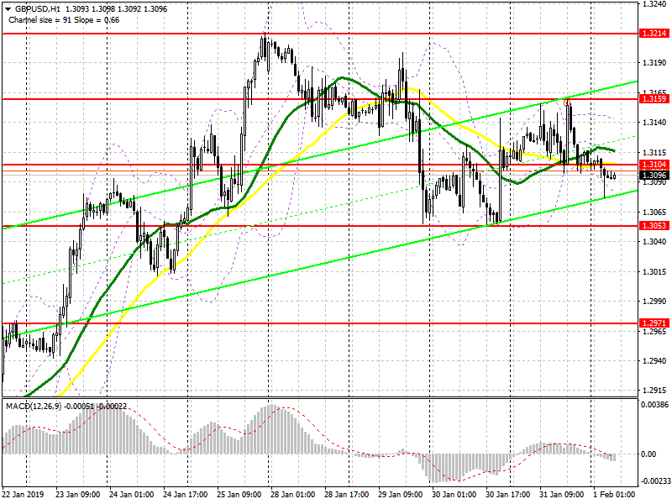Screen dimensions: 672x504
Task: Click the 1.3240 price axis value
Action: click(654, 4)
